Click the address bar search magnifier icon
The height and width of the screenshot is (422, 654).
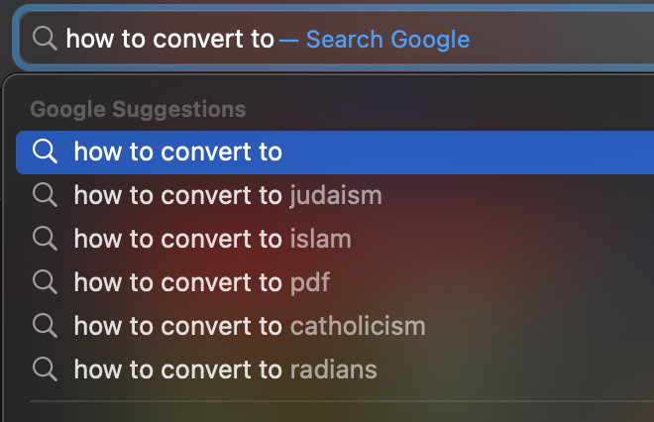pyautogui.click(x=45, y=39)
